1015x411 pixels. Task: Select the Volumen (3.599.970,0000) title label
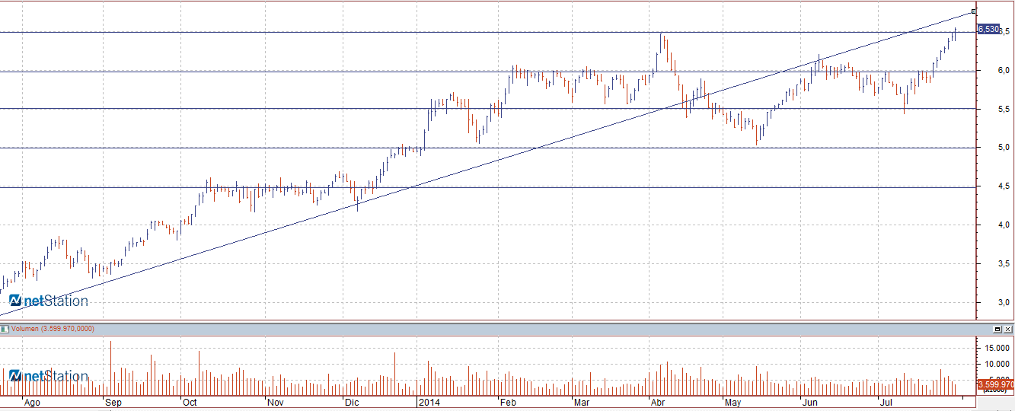click(53, 329)
